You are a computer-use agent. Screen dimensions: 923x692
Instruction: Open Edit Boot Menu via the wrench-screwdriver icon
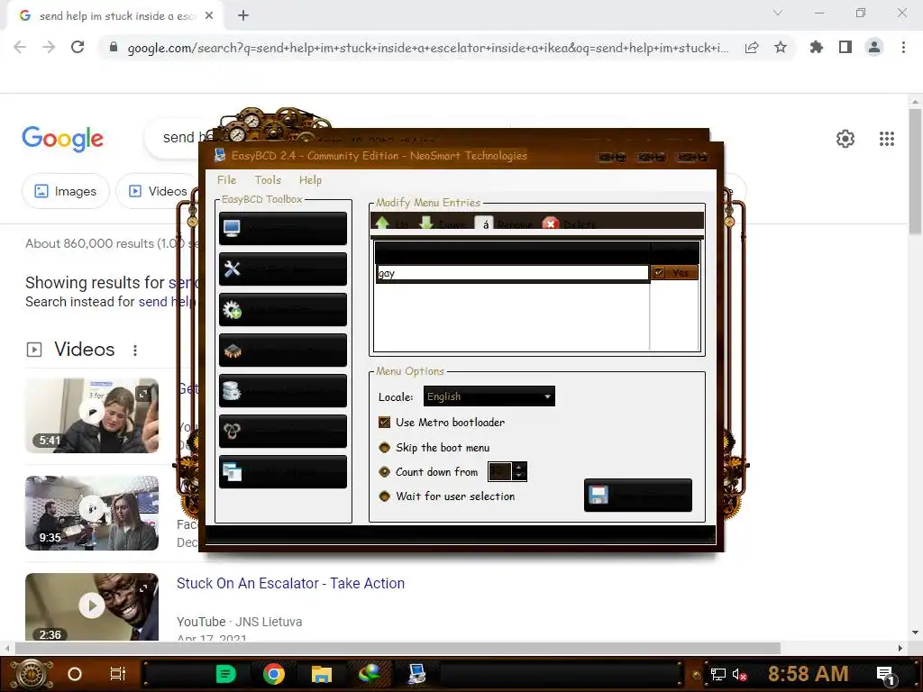[x=282, y=269]
